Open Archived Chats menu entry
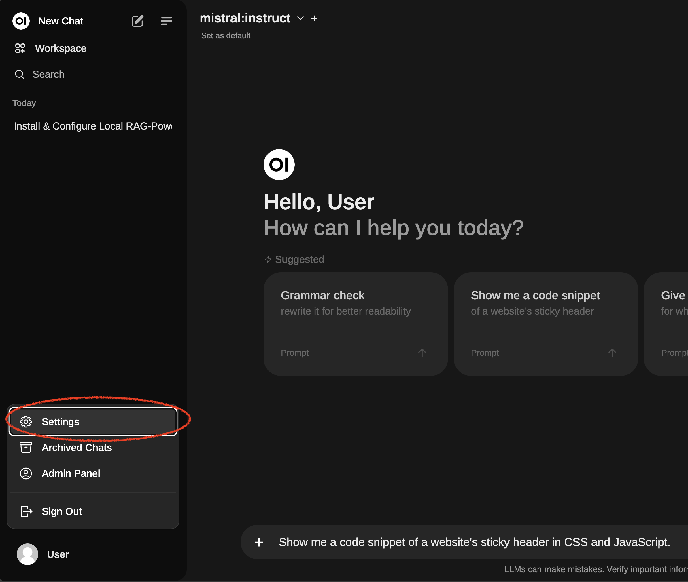Viewport: 688px width, 582px height. (x=77, y=447)
